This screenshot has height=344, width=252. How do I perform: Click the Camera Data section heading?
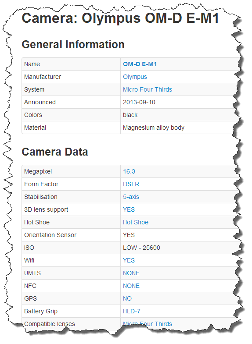(55, 152)
